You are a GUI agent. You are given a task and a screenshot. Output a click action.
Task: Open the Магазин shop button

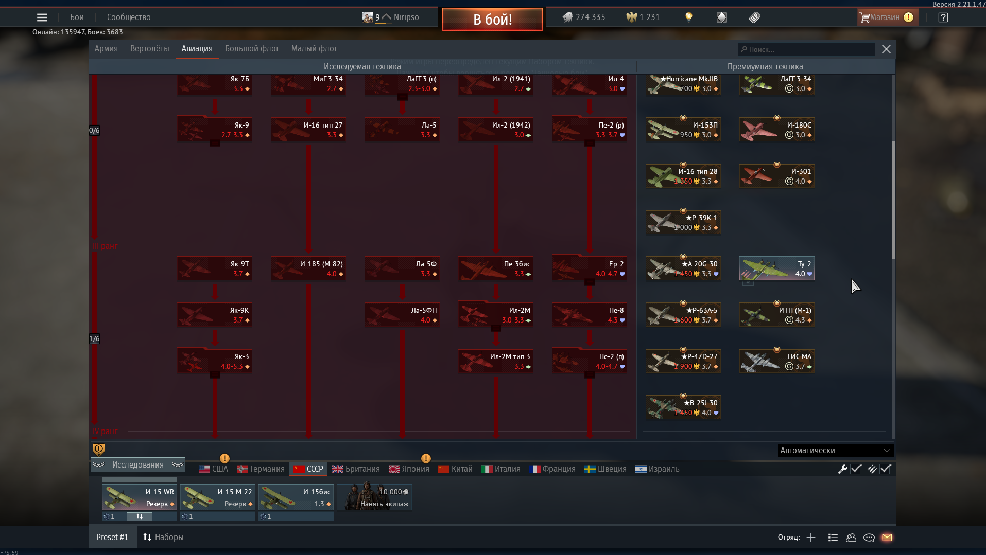pyautogui.click(x=887, y=17)
